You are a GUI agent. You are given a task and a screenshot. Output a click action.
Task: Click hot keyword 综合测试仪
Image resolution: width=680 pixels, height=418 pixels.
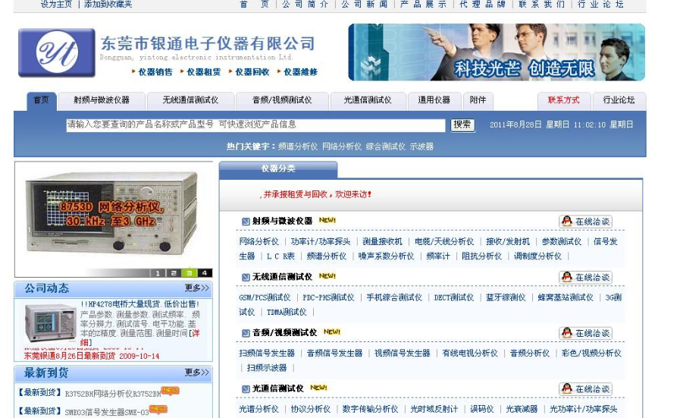[x=386, y=146]
